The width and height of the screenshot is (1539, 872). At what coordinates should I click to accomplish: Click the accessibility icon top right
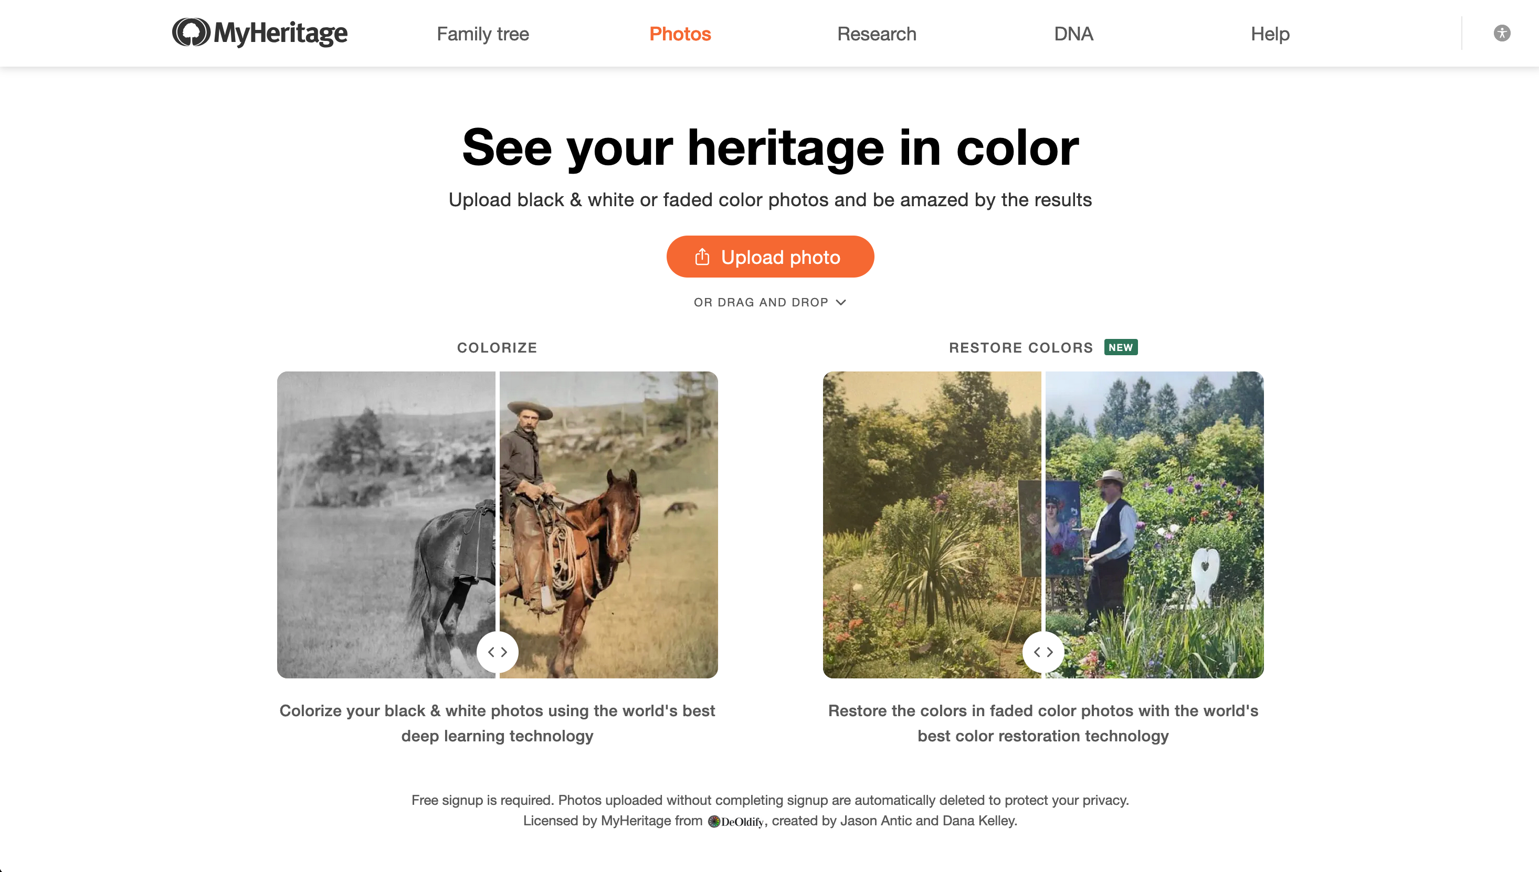1503,33
